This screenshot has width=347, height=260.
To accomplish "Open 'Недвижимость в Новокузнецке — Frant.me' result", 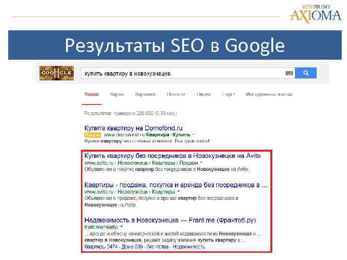I will pyautogui.click(x=170, y=220).
